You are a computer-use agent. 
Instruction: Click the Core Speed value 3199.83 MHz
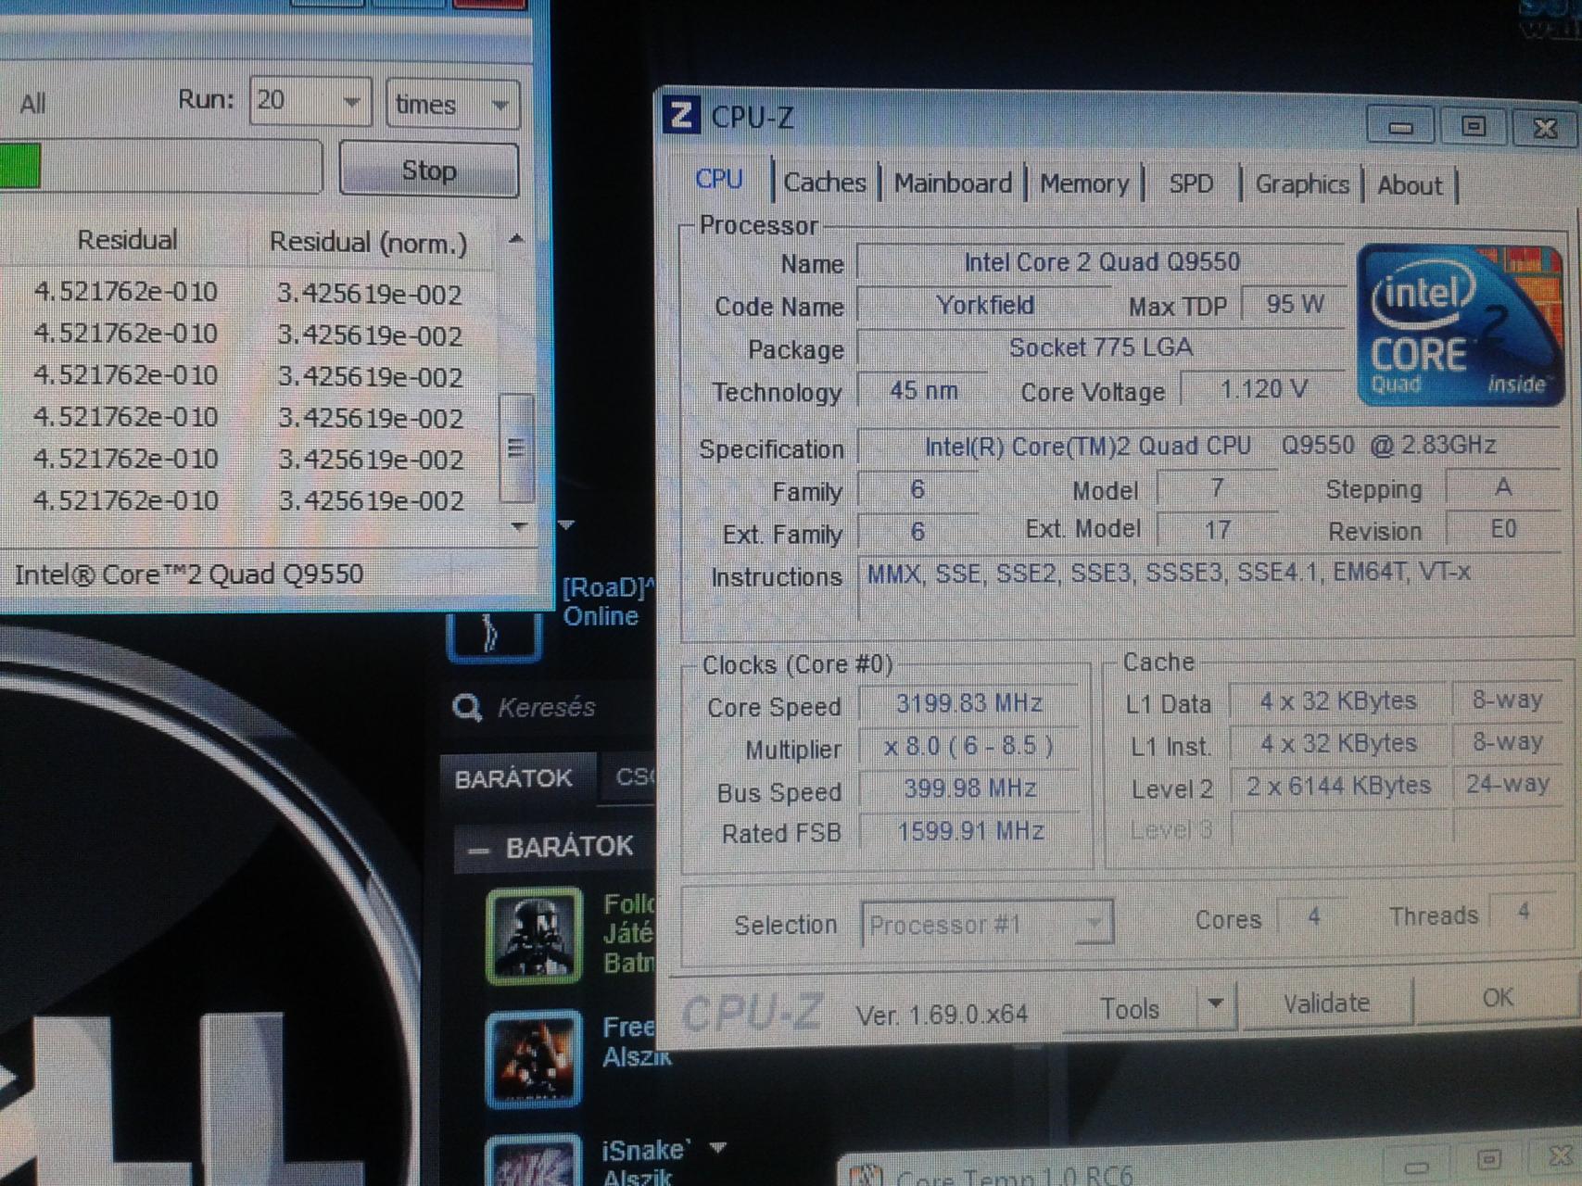point(968,703)
